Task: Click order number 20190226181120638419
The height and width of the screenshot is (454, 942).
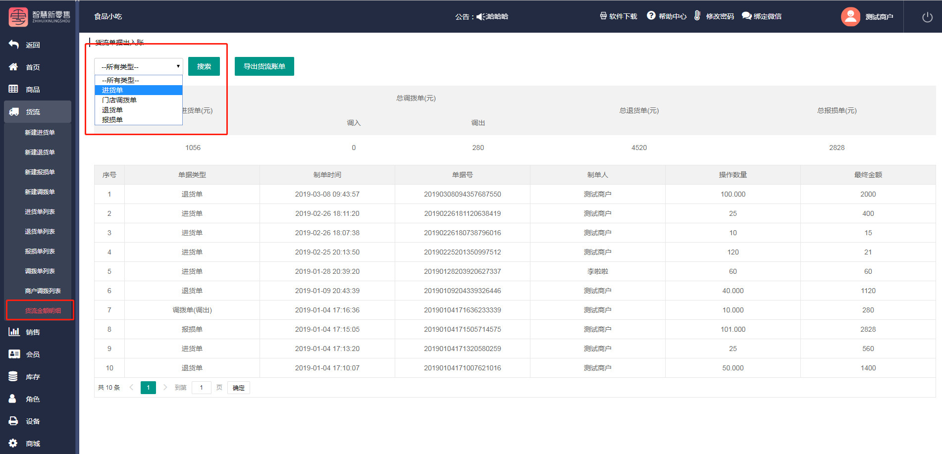Action: pyautogui.click(x=463, y=213)
